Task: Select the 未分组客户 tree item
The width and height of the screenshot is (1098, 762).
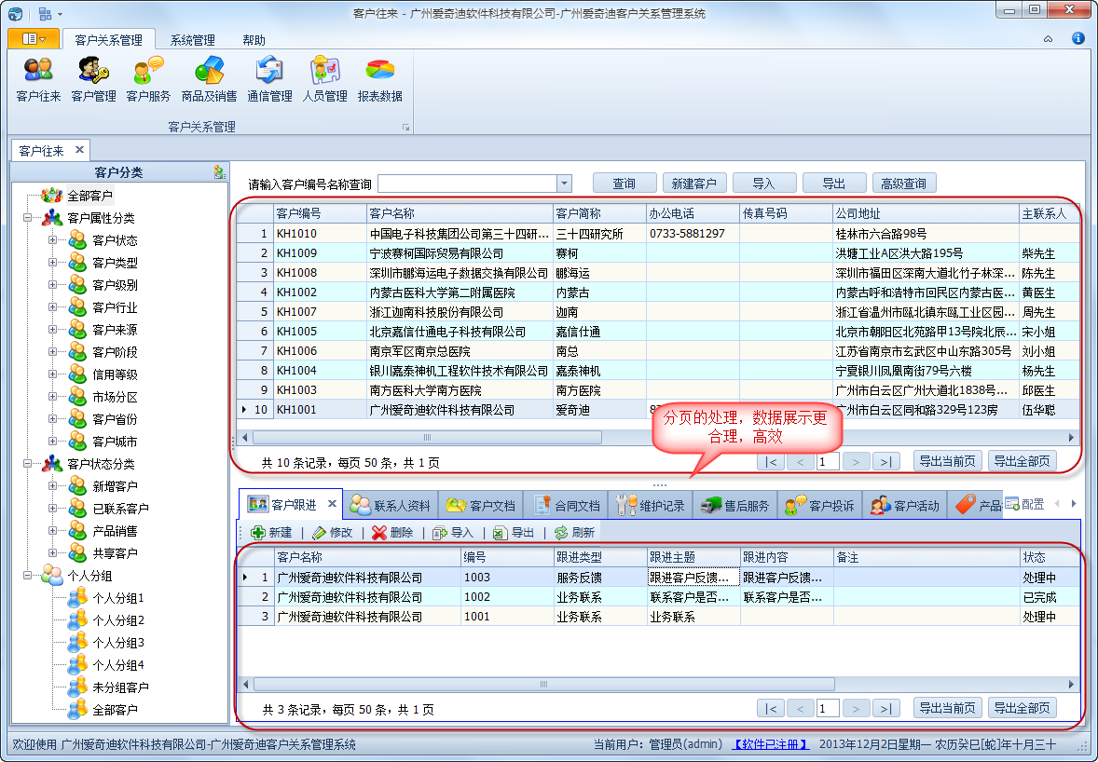Action: [120, 687]
